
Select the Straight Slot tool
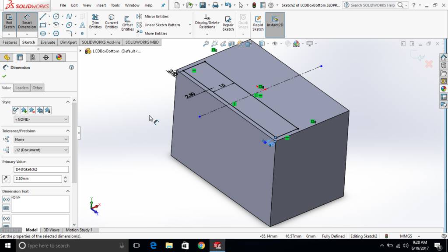click(x=43, y=33)
